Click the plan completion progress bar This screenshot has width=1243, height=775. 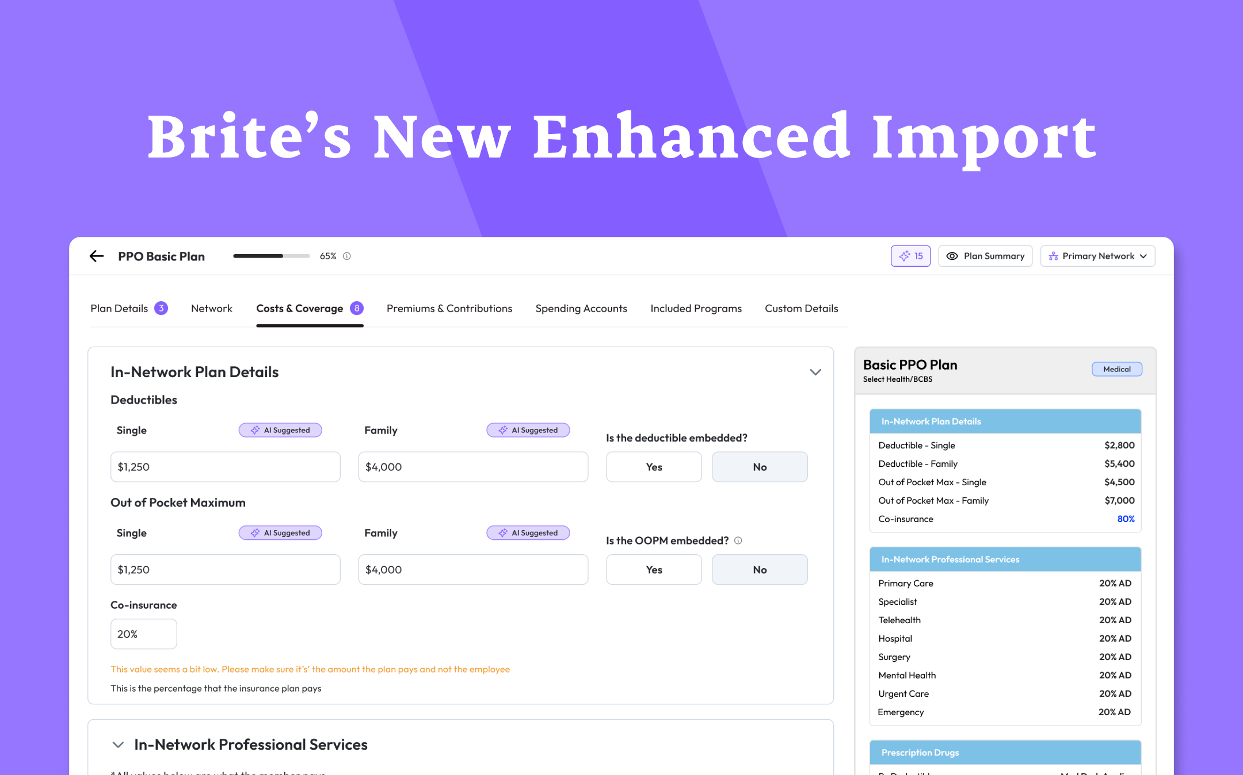click(271, 256)
